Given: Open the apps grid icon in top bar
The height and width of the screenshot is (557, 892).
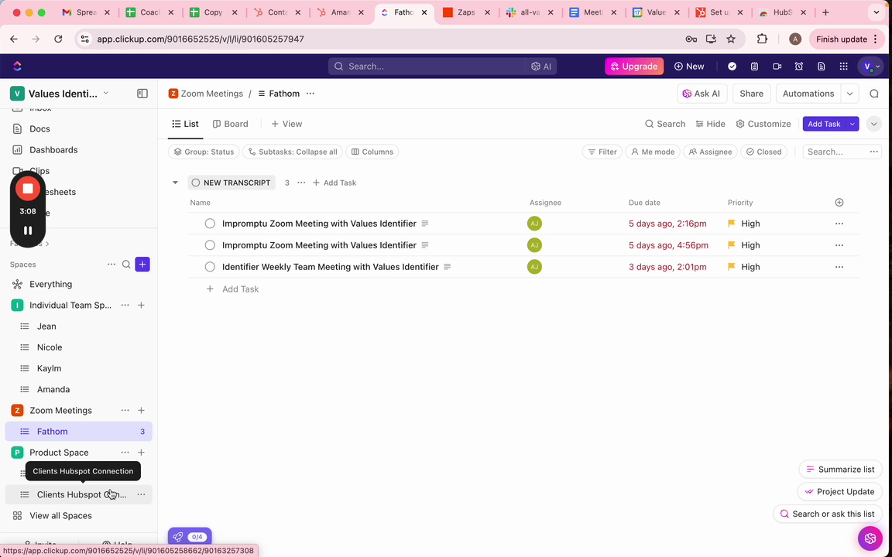Looking at the screenshot, I should click(844, 67).
